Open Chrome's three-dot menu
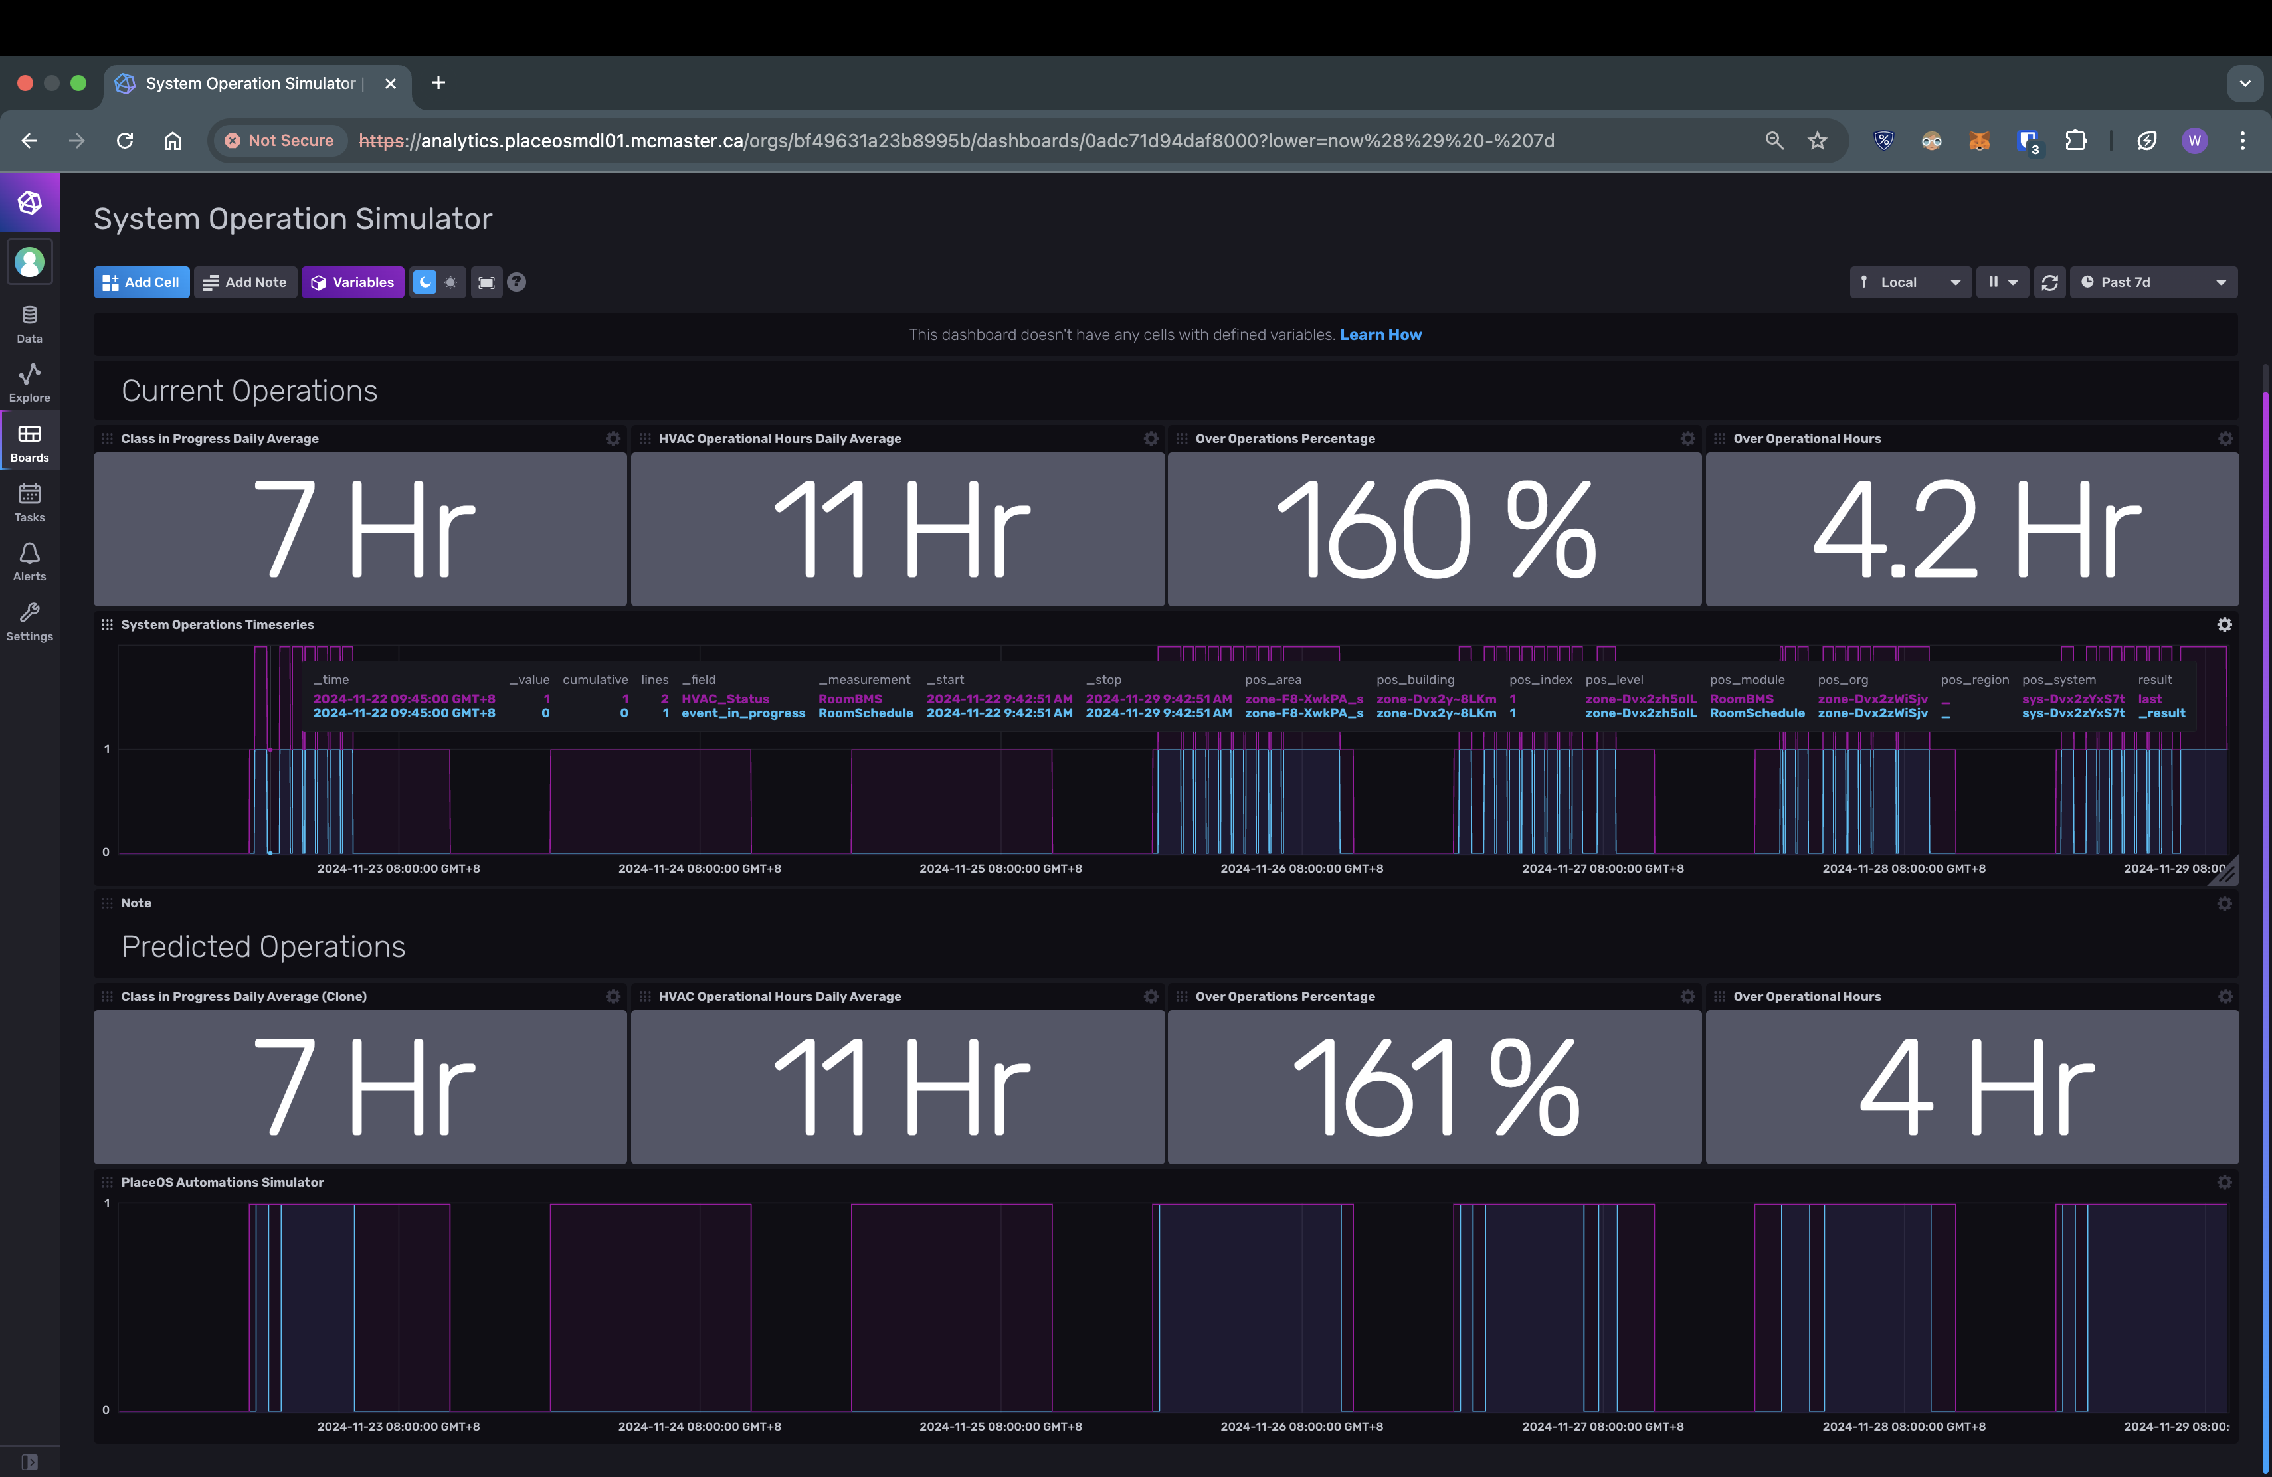The image size is (2272, 1477). 2243,140
